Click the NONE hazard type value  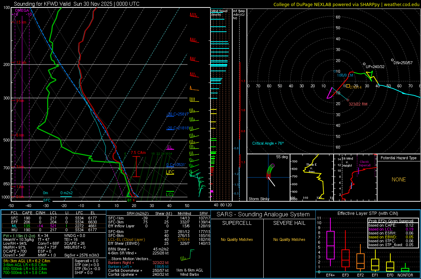click(399, 180)
